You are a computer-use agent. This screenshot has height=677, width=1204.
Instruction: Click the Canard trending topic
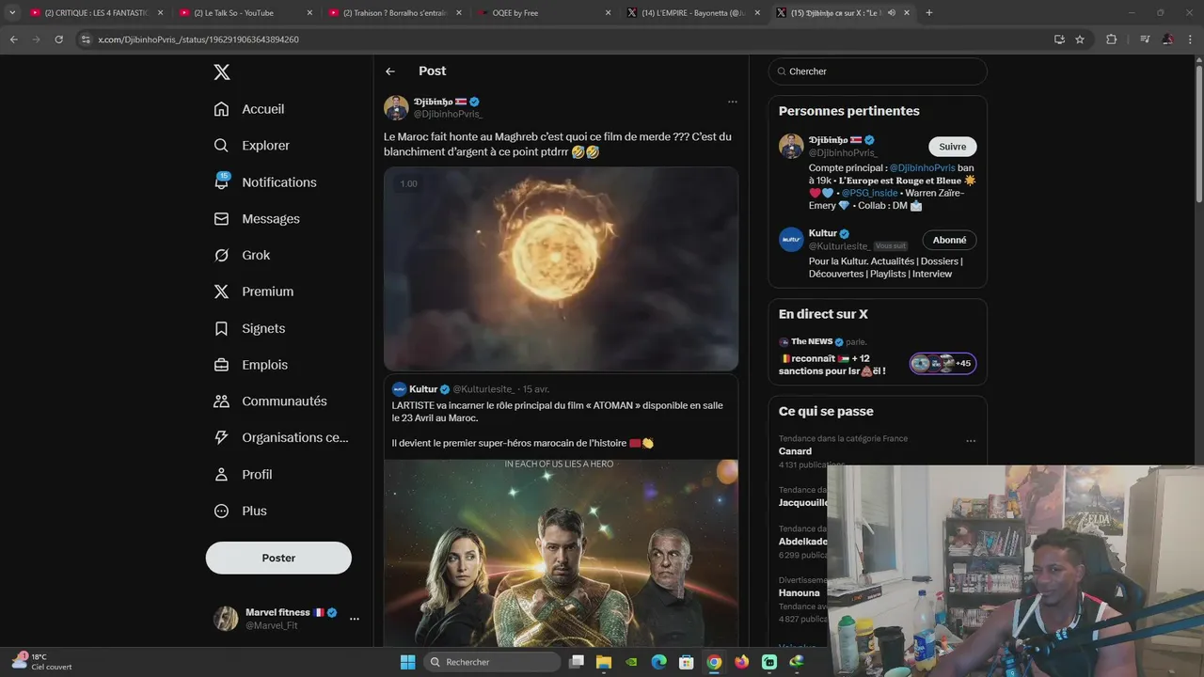pyautogui.click(x=795, y=451)
